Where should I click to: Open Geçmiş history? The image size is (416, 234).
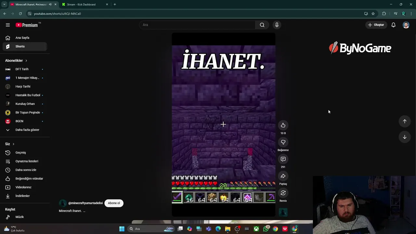tap(25, 152)
